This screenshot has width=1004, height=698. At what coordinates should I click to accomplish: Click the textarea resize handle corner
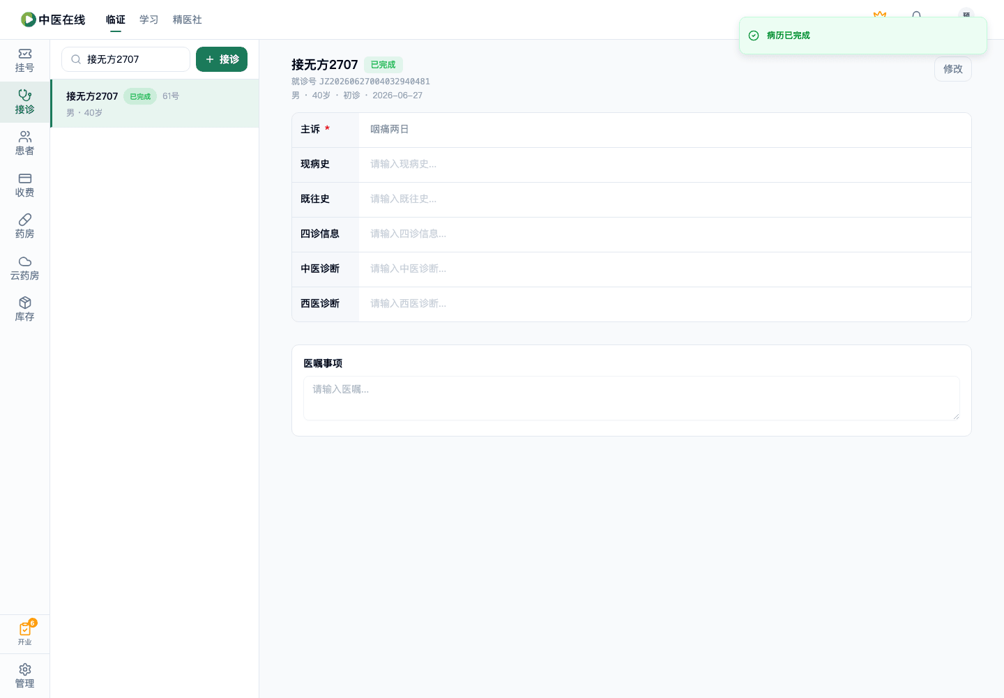click(x=956, y=416)
